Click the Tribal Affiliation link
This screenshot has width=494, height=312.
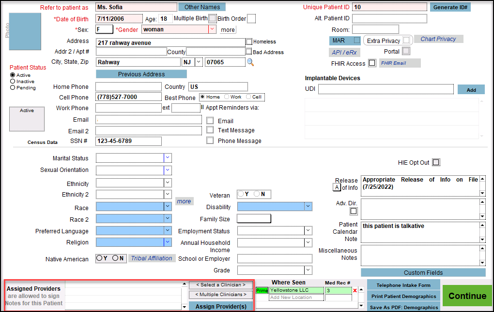tap(152, 258)
